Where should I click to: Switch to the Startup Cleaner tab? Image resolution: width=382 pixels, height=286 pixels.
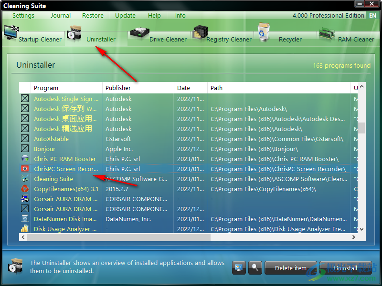[x=33, y=39]
